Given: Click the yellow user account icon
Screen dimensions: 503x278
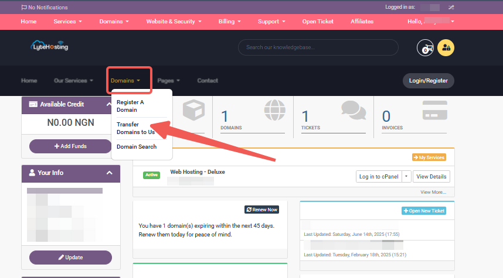Looking at the screenshot, I should coord(446,48).
